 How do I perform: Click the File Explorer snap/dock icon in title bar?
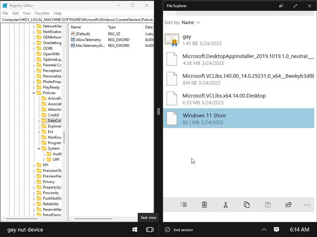(x=281, y=6)
